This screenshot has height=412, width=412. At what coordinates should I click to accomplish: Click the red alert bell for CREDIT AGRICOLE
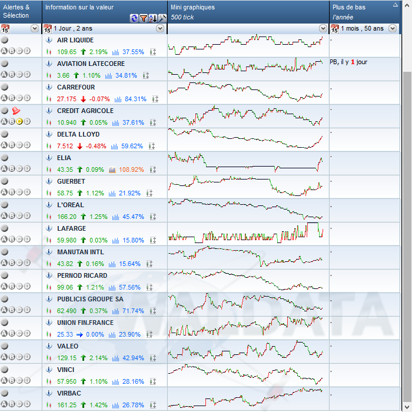click(x=16, y=111)
